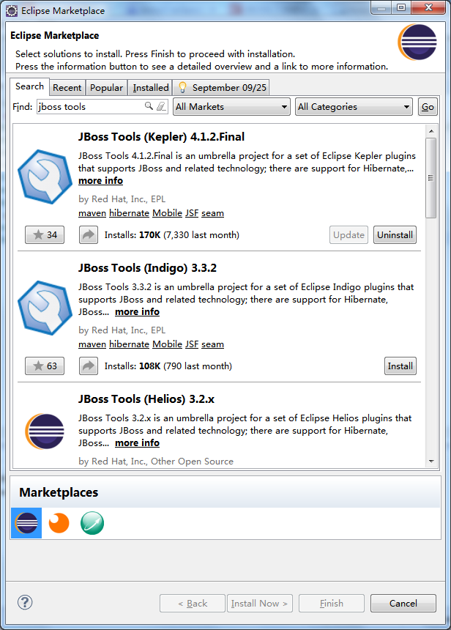Click the JBoss Tools (Indigo) wrench logo
451x630 pixels.
coord(45,308)
